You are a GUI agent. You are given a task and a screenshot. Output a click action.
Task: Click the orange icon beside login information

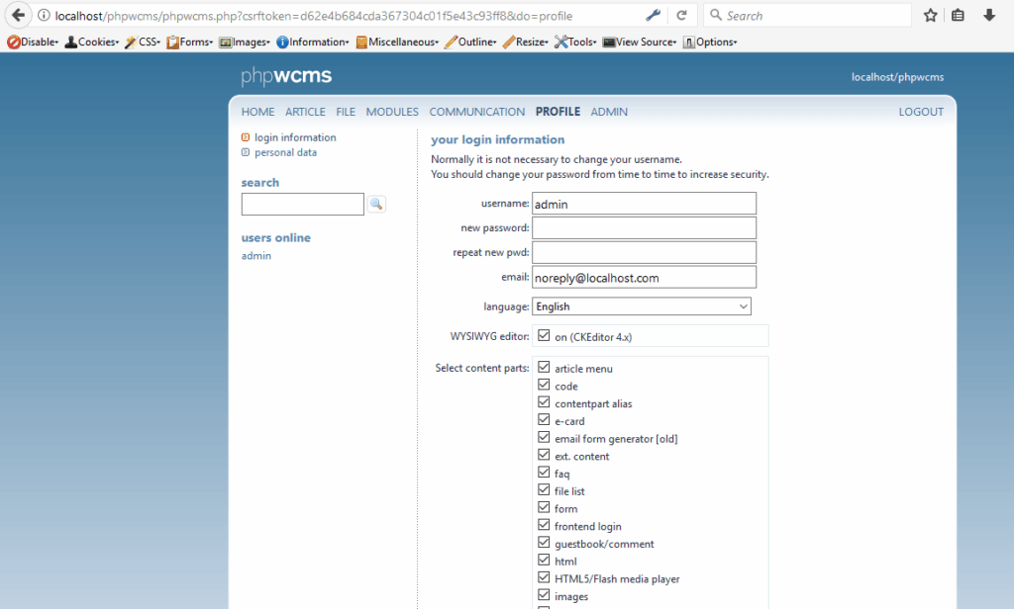coord(246,137)
